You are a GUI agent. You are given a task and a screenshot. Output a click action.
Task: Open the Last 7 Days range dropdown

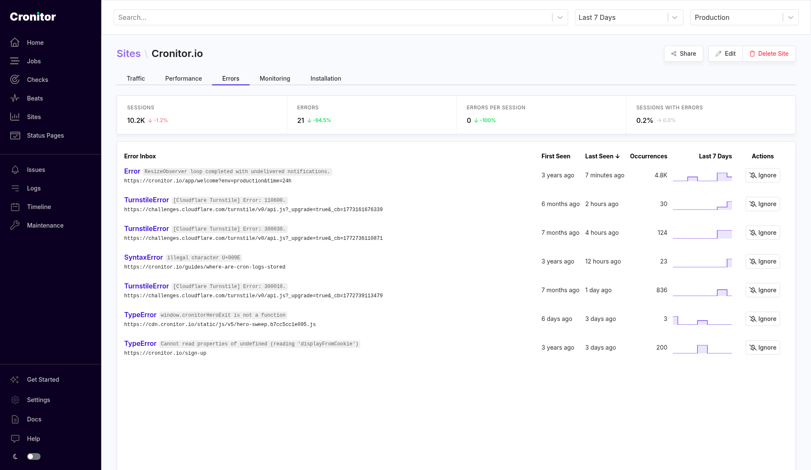[x=629, y=17]
